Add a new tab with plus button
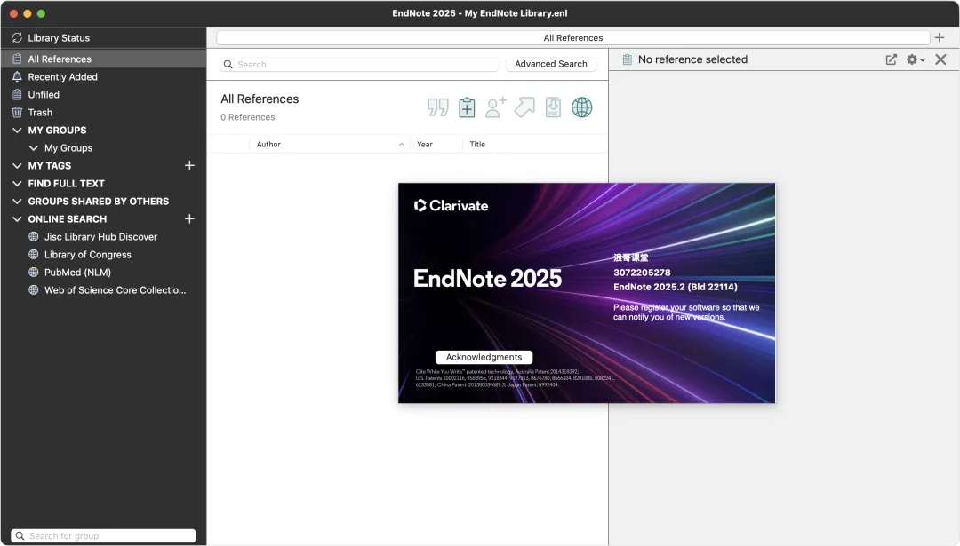This screenshot has width=960, height=546. 940,38
